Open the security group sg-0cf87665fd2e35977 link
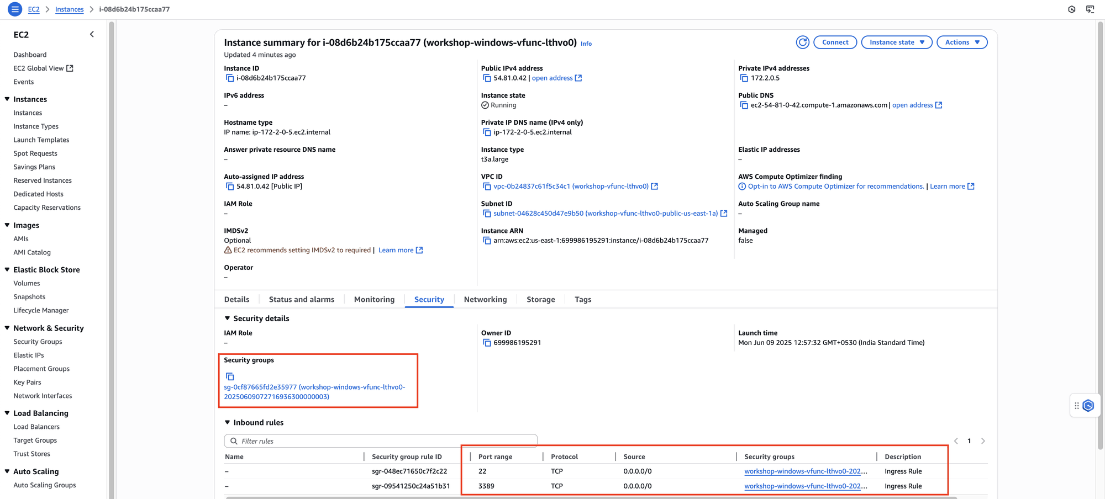Viewport: 1105px width, 499px height. [314, 392]
